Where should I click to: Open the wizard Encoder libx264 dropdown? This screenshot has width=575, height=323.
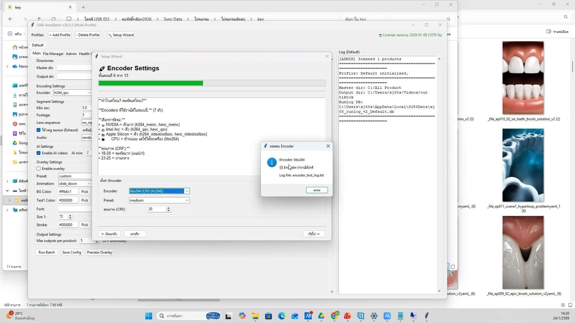187,191
